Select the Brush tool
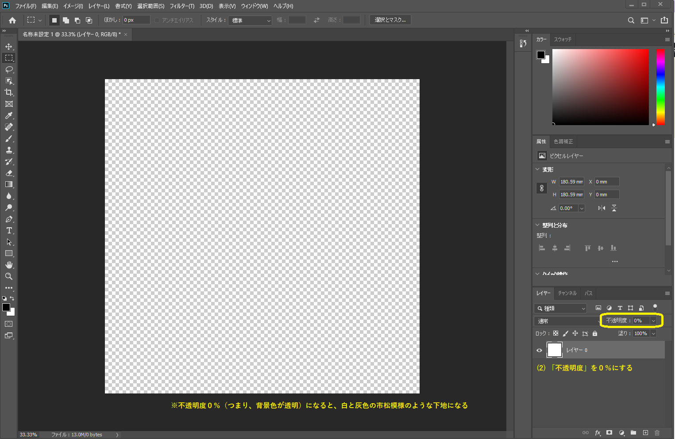 pyautogui.click(x=9, y=138)
